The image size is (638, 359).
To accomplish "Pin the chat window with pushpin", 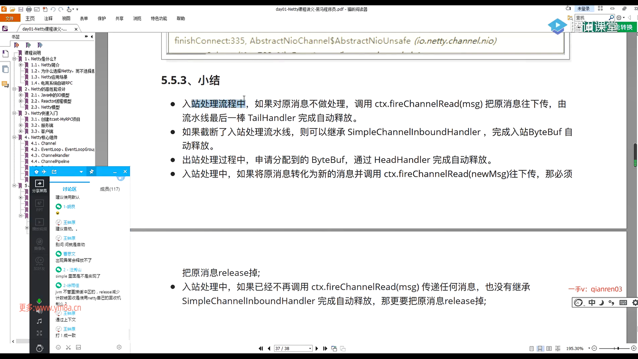I will coord(91,172).
